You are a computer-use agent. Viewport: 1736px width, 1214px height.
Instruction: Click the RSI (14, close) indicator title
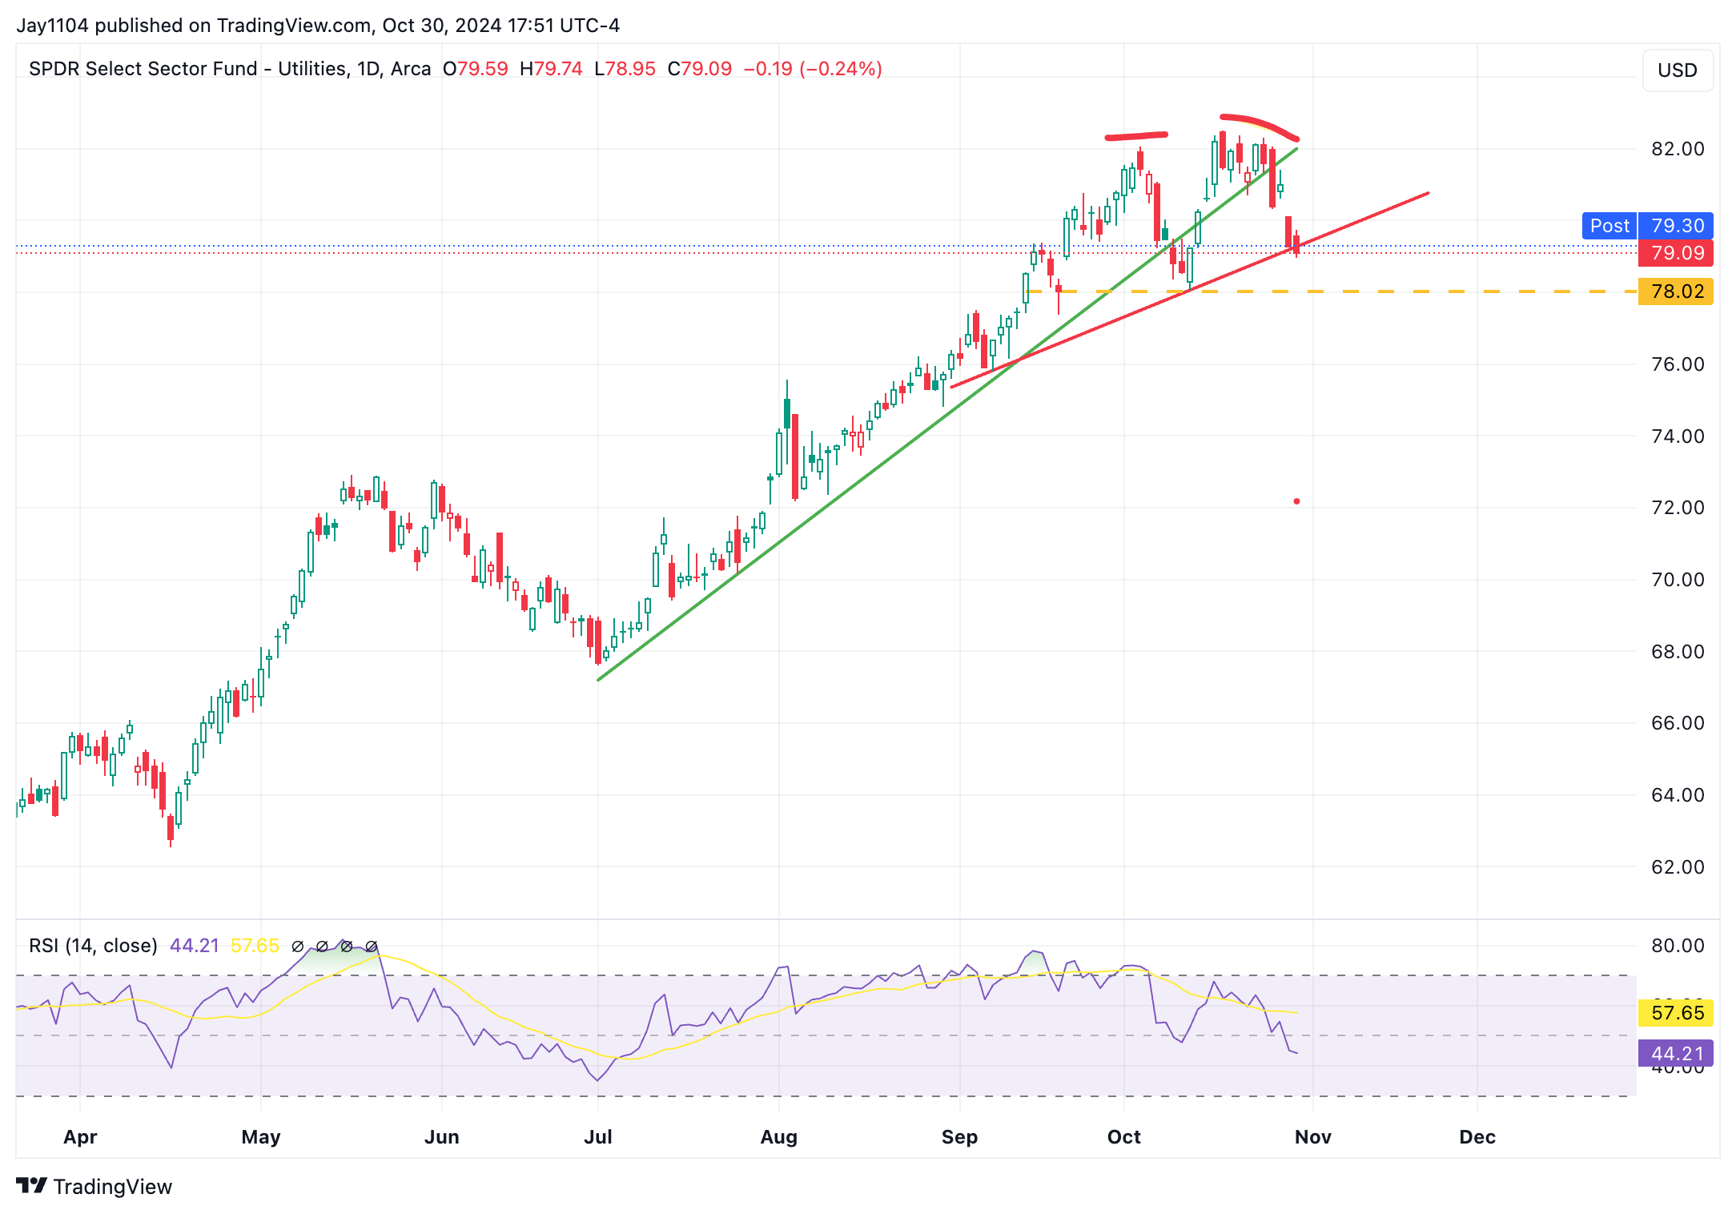[94, 946]
